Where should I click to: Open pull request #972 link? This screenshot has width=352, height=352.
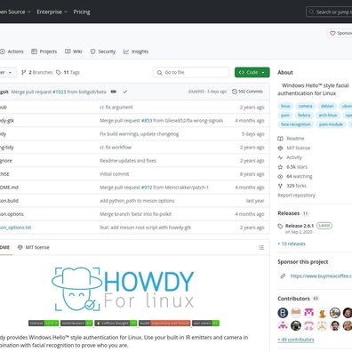(147, 188)
